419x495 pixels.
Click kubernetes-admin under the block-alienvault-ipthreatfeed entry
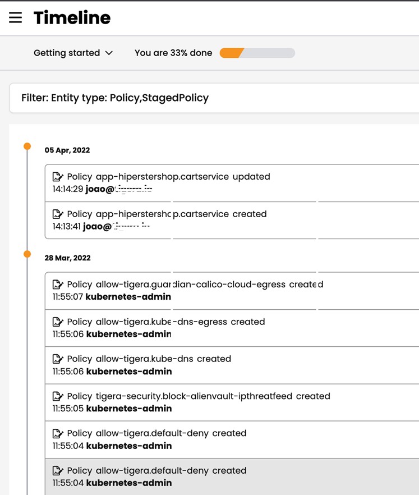point(129,409)
